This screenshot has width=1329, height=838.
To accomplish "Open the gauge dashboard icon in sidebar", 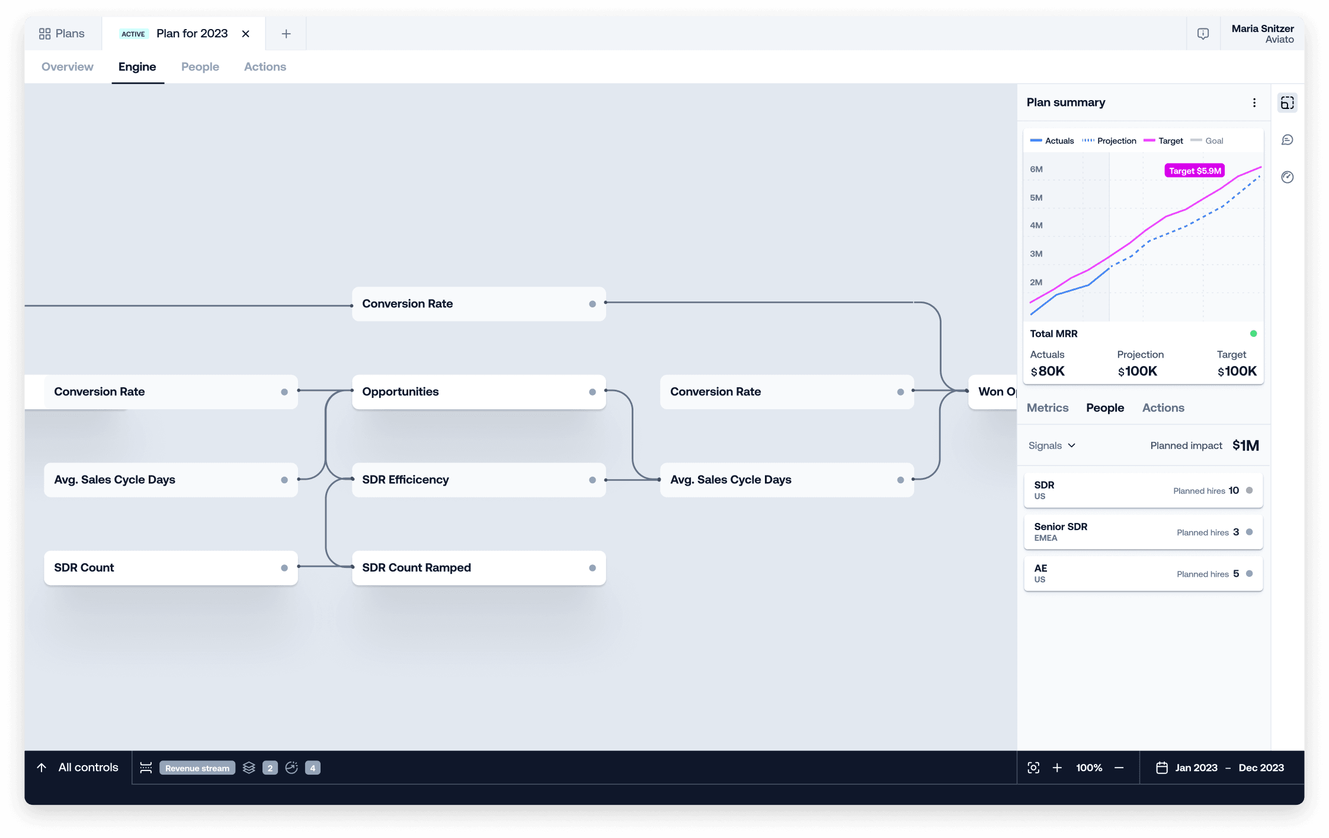I will coord(1287,177).
